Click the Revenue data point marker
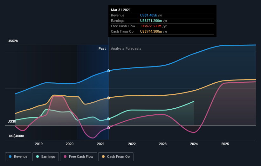The width and height of the screenshot is (261, 166). (108, 71)
